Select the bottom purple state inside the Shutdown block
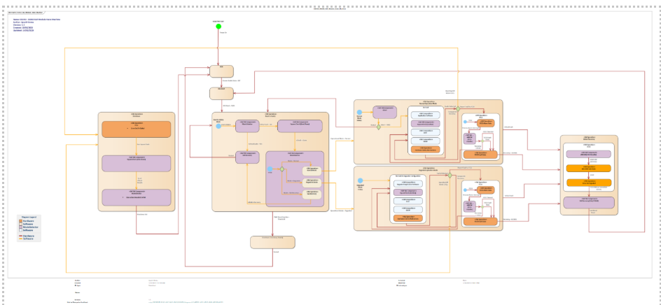Image resolution: width=661 pixels, height=305 pixels. 136,197
